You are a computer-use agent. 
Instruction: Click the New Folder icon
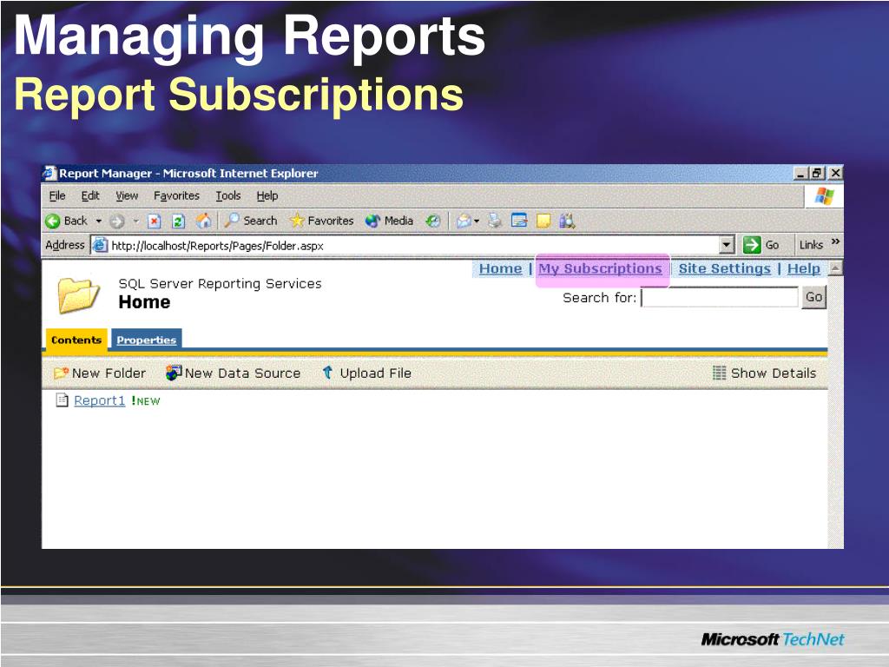tap(61, 373)
